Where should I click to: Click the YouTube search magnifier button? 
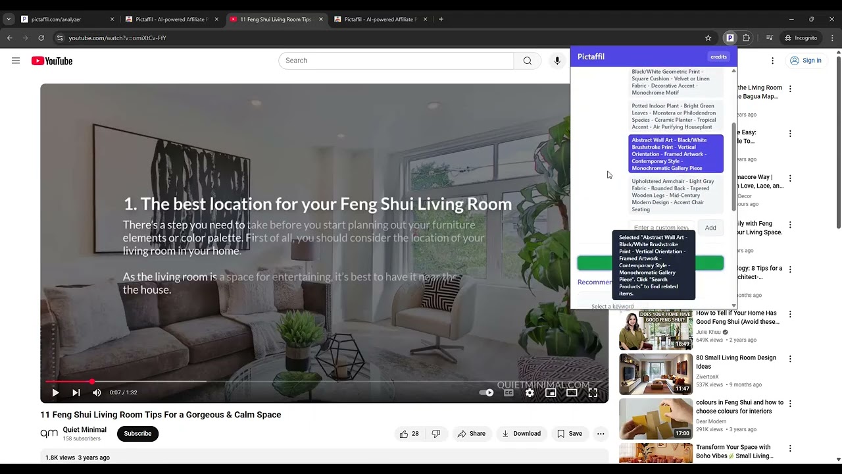click(x=527, y=61)
